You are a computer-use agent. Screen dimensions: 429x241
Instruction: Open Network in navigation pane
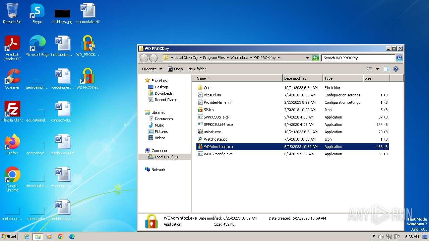click(158, 170)
